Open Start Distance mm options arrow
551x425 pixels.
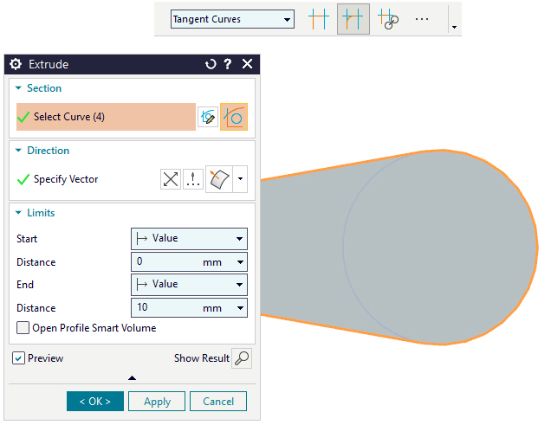[240, 262]
